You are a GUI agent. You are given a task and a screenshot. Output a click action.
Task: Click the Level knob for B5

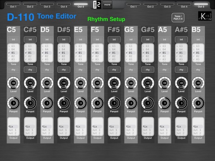[198, 83]
